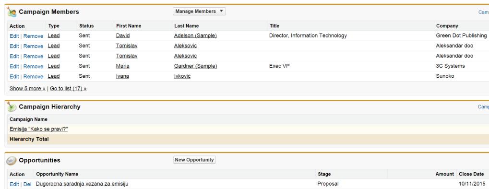Screen dimensions: 489x189
Task: Sort members by Status column header
Action: 86,26
